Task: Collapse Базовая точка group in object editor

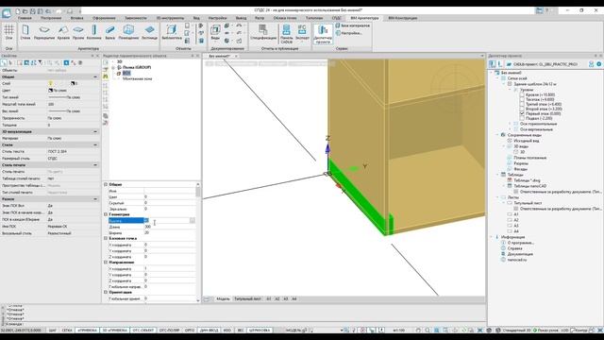Action: click(x=106, y=239)
